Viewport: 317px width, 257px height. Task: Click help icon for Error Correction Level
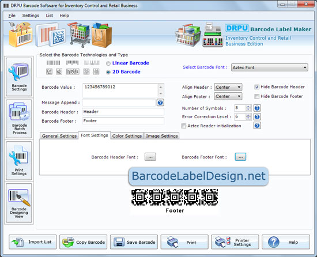pyautogui.click(x=257, y=117)
